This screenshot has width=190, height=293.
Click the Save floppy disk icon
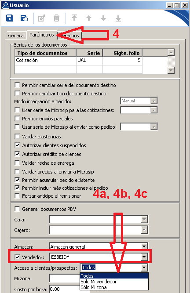click(10, 18)
